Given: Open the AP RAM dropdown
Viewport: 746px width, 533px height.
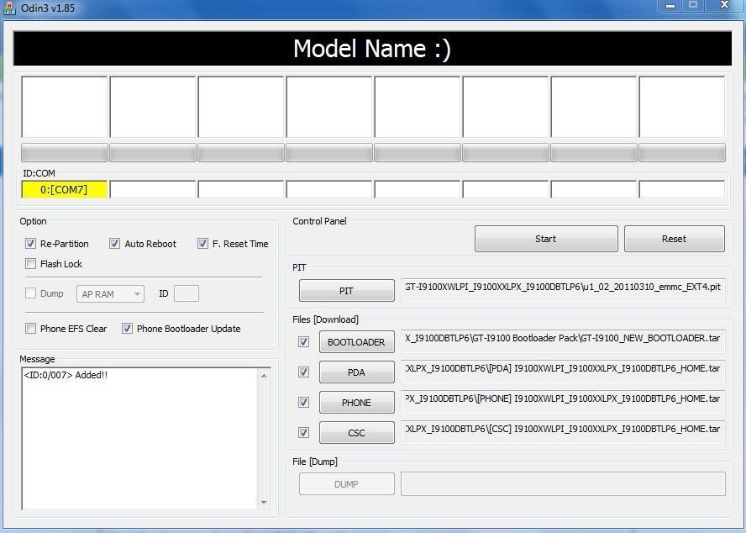Looking at the screenshot, I should 110,294.
